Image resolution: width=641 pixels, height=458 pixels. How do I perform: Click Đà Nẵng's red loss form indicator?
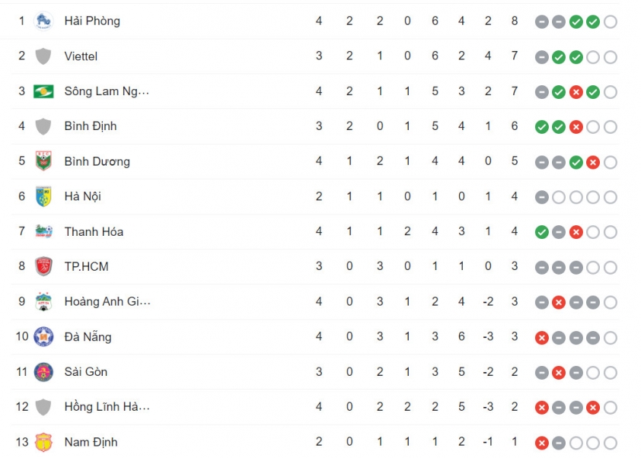click(x=542, y=338)
